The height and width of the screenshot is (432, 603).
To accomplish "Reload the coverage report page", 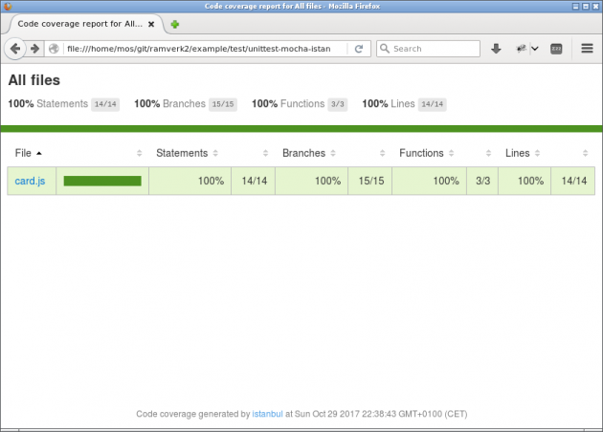I will tap(358, 49).
